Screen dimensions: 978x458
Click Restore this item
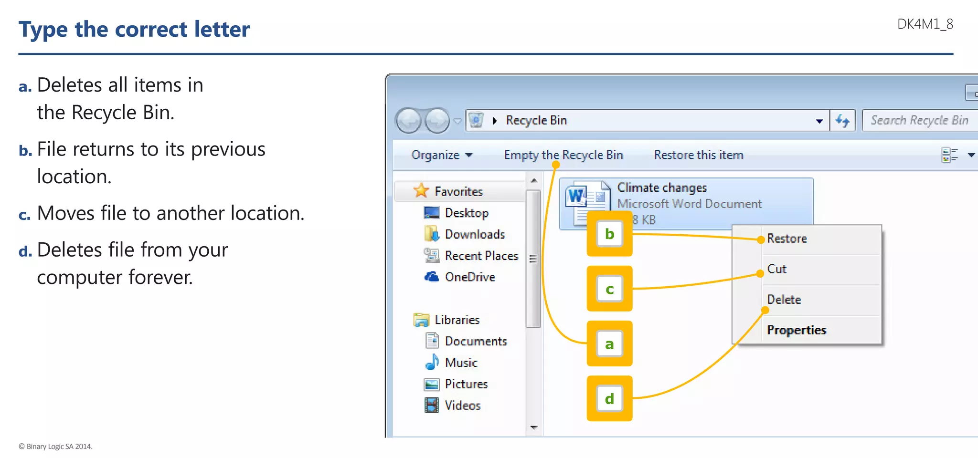pos(698,155)
